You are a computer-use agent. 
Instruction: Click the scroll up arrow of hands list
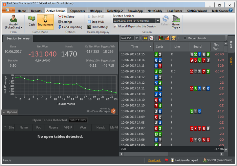pos(226,44)
